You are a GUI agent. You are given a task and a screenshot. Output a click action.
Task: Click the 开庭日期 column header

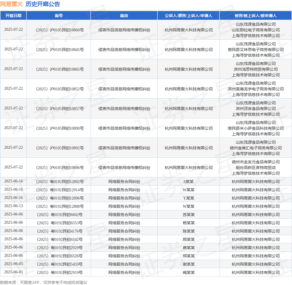[13, 16]
